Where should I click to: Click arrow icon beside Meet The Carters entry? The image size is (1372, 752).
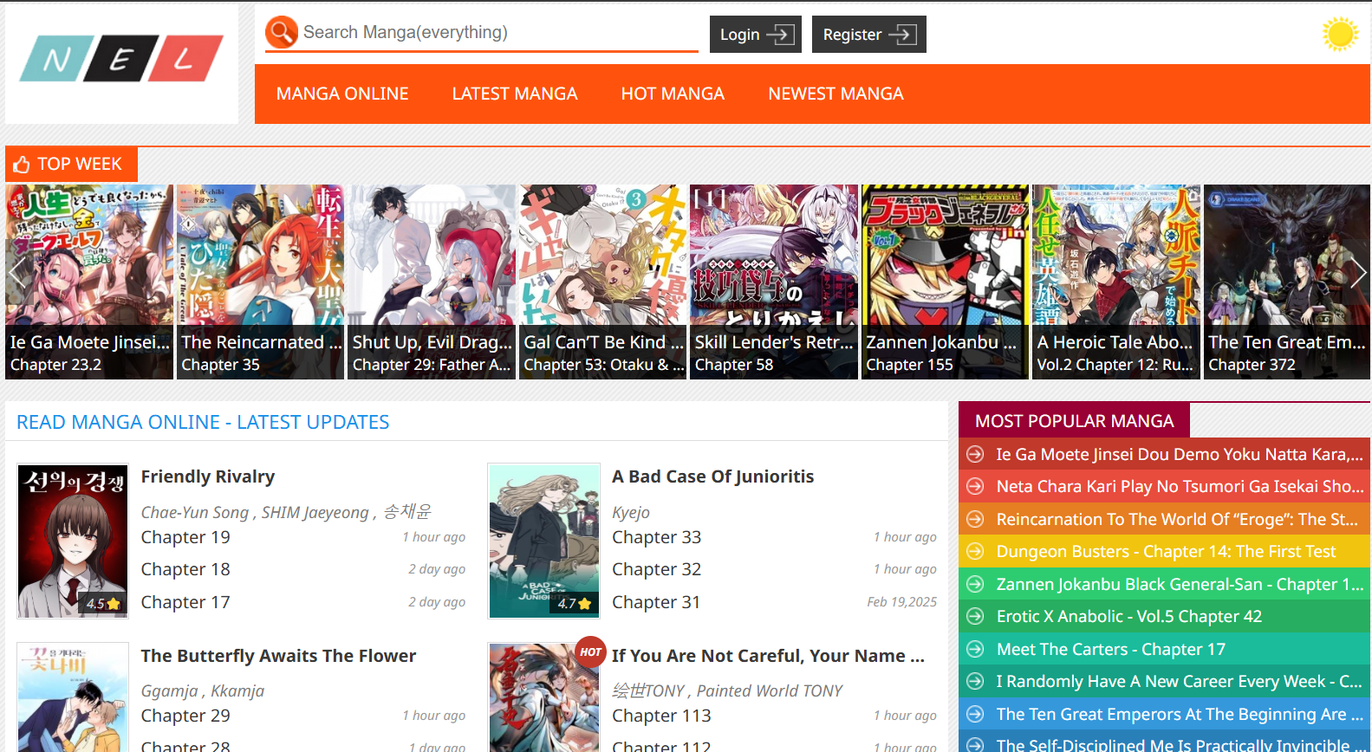click(x=975, y=649)
